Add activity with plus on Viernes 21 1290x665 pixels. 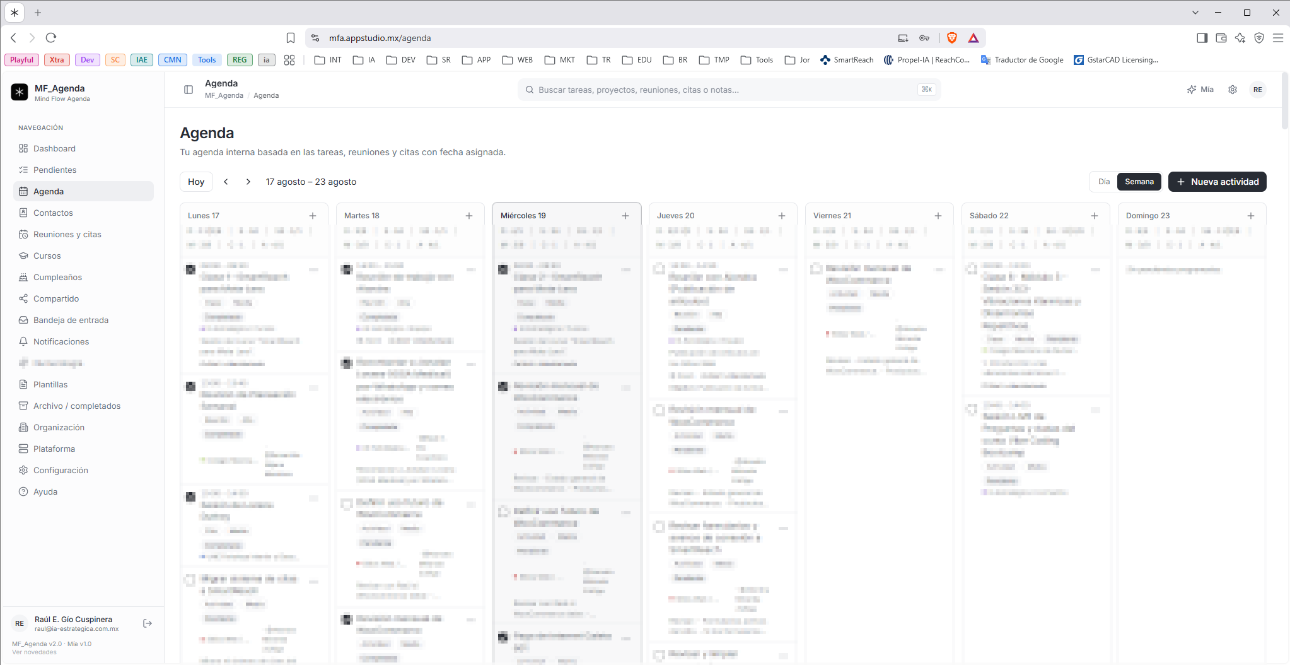[938, 216]
